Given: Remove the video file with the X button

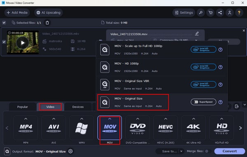Looking at the screenshot, I should (x=244, y=30).
